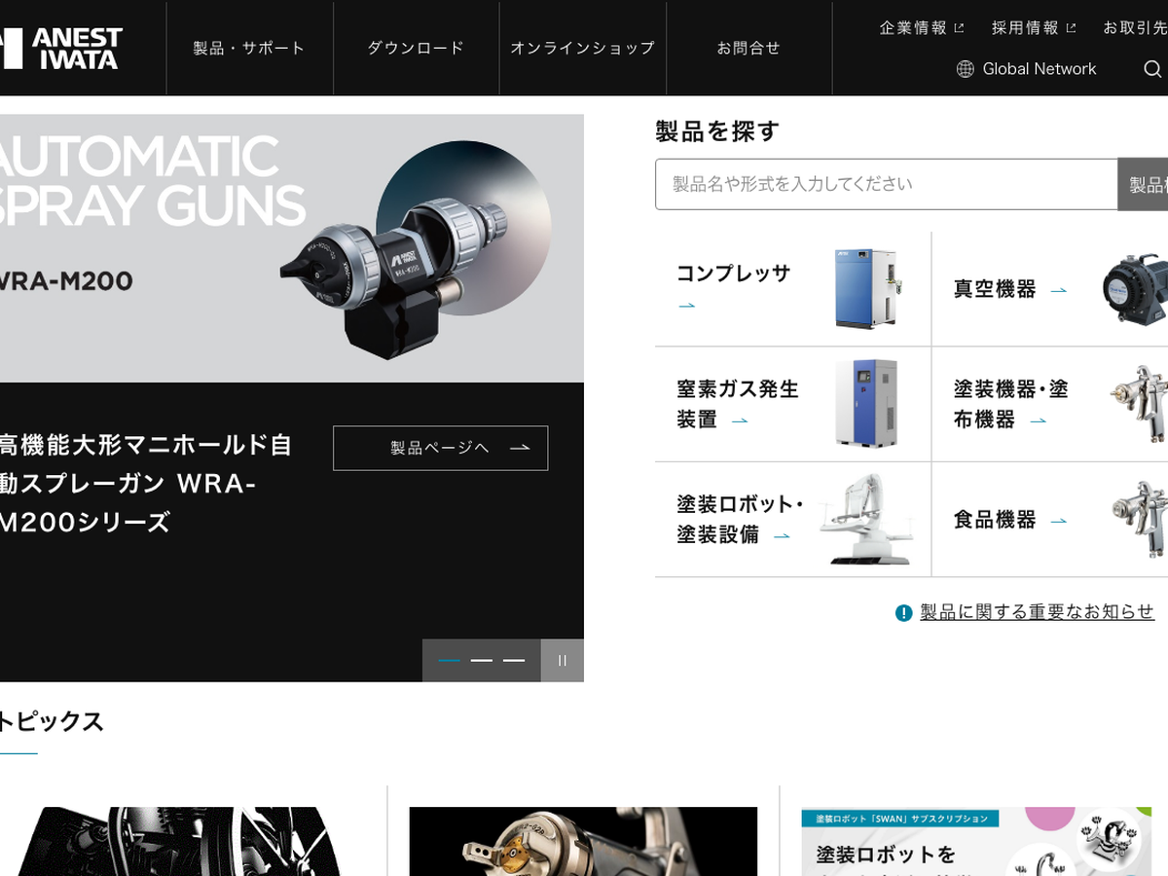1168x876 pixels.
Task: Open the search magnifier icon
Action: click(x=1152, y=69)
